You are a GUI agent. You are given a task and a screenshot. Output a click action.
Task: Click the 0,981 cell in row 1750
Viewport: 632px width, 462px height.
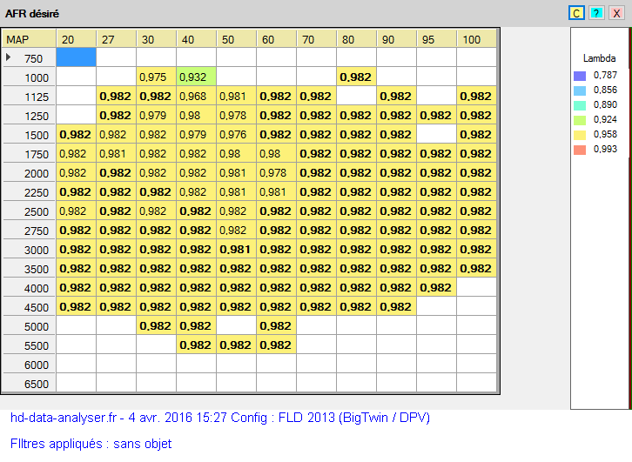point(116,153)
